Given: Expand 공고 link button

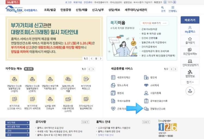Looking at the screenshot, I should click(17, 135).
